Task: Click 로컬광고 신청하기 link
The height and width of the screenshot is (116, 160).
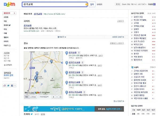Action: tap(117, 43)
